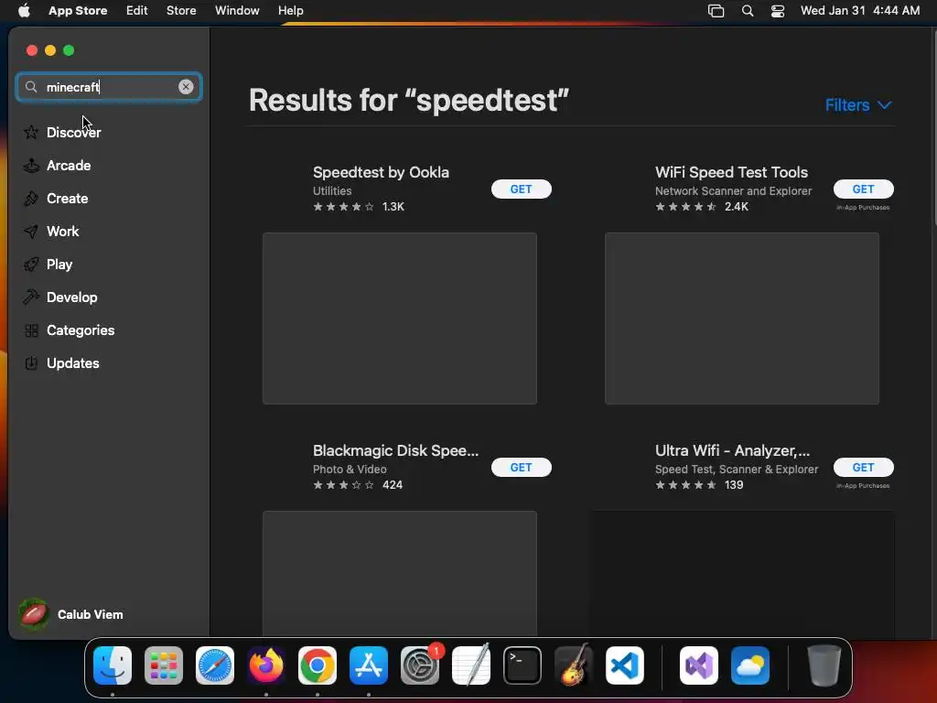This screenshot has width=937, height=703.
Task: Get Blackmagic Disk Speed Test
Action: coord(521,468)
